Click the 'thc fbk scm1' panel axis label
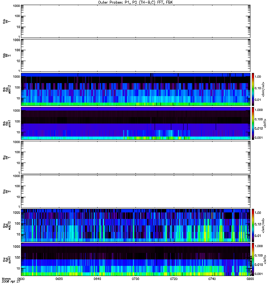Viewport: 271px width, 289px height. point(7,259)
